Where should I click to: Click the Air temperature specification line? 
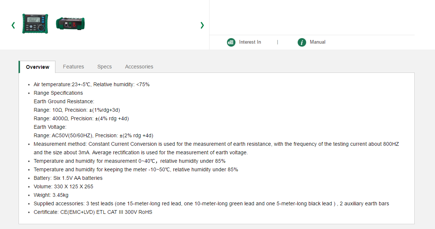91,84
